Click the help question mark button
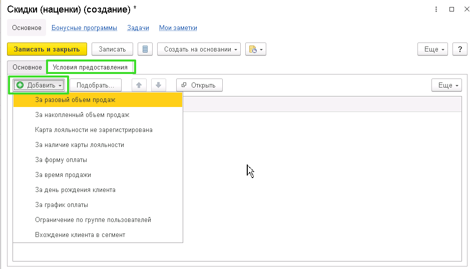The height and width of the screenshot is (269, 474). pyautogui.click(x=460, y=49)
